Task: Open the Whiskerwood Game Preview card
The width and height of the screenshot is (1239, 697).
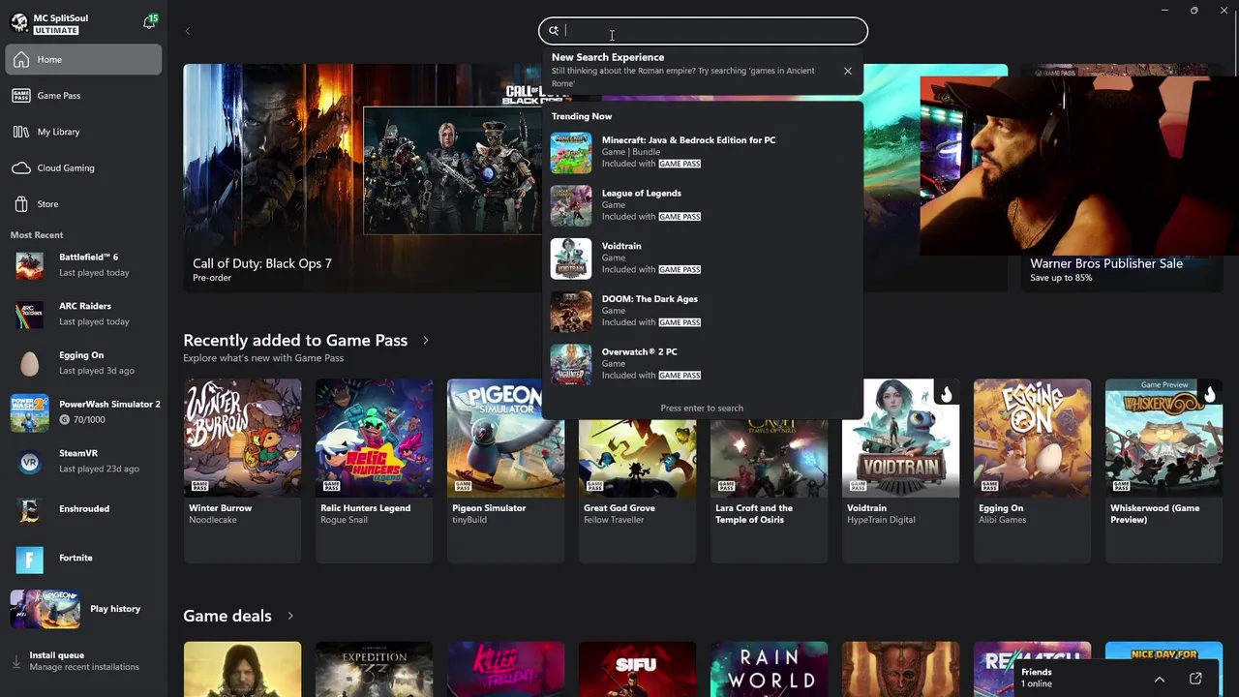Action: [x=1163, y=470]
